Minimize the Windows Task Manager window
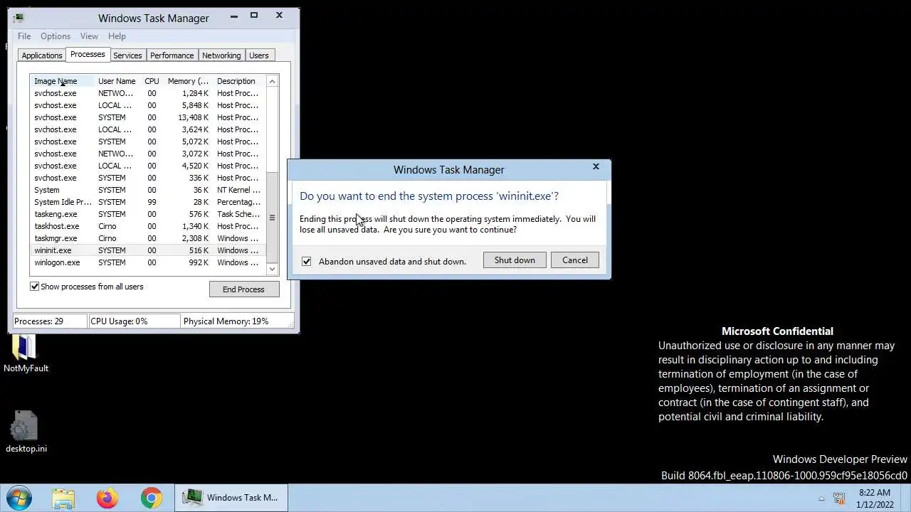Viewport: 911px width, 512px height. (x=234, y=16)
